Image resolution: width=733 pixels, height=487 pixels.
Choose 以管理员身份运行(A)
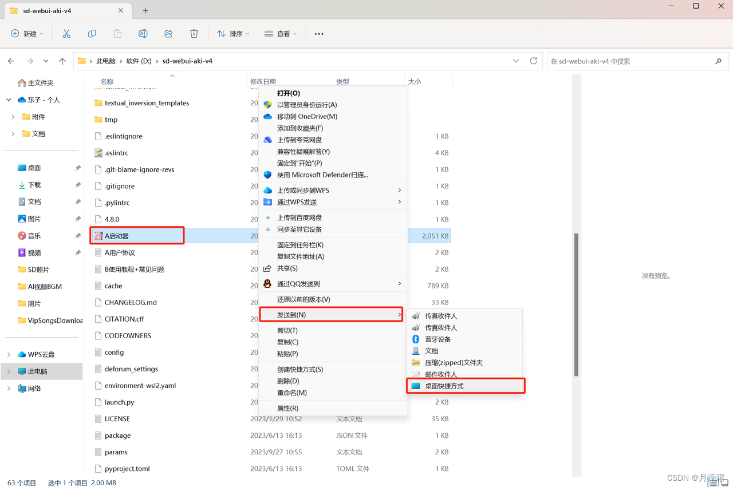pyautogui.click(x=333, y=105)
